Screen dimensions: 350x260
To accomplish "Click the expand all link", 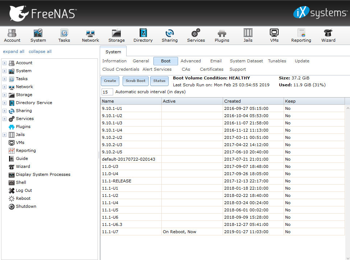I will click(x=14, y=51).
